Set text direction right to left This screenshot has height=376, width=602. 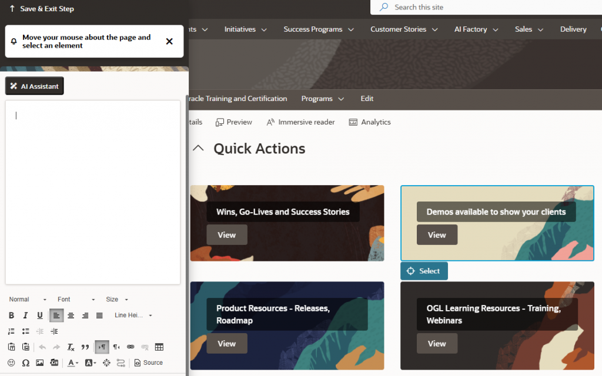pyautogui.click(x=116, y=347)
